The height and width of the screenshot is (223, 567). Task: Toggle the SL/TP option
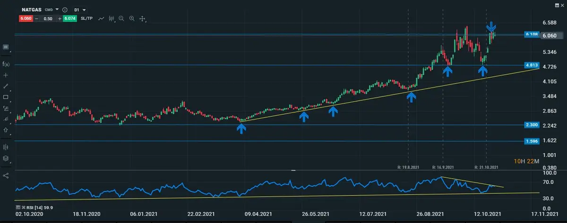click(86, 18)
